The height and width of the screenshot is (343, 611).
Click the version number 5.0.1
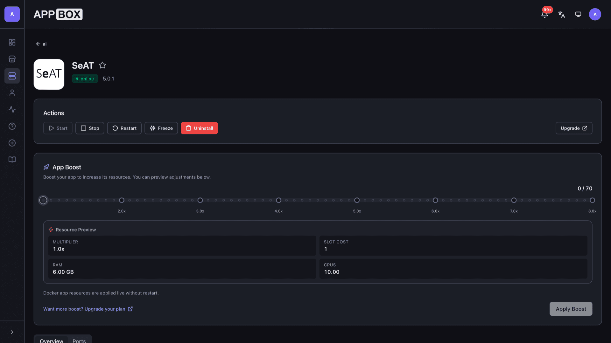coord(109,79)
